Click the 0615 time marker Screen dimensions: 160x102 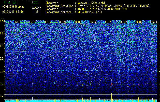[78, 22]
